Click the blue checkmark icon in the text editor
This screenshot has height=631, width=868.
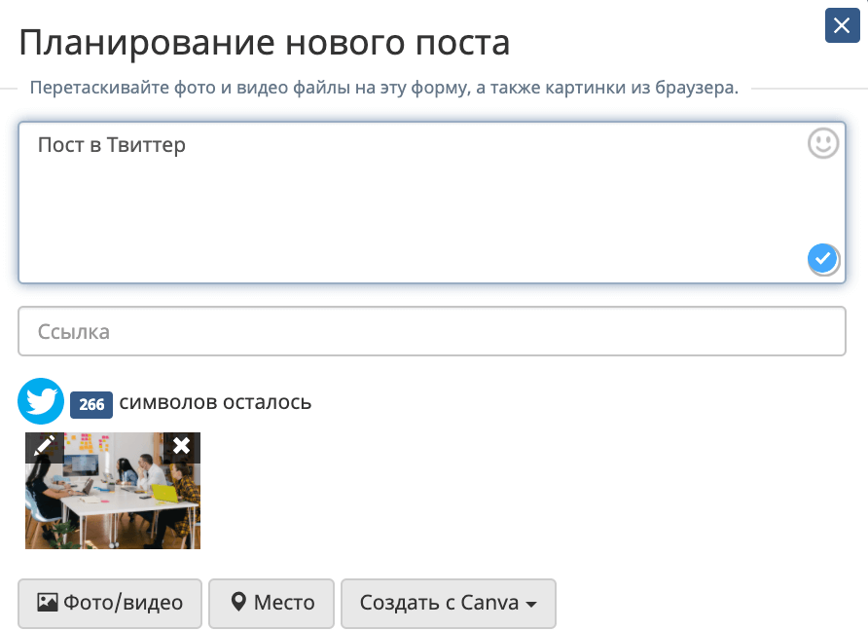[822, 258]
